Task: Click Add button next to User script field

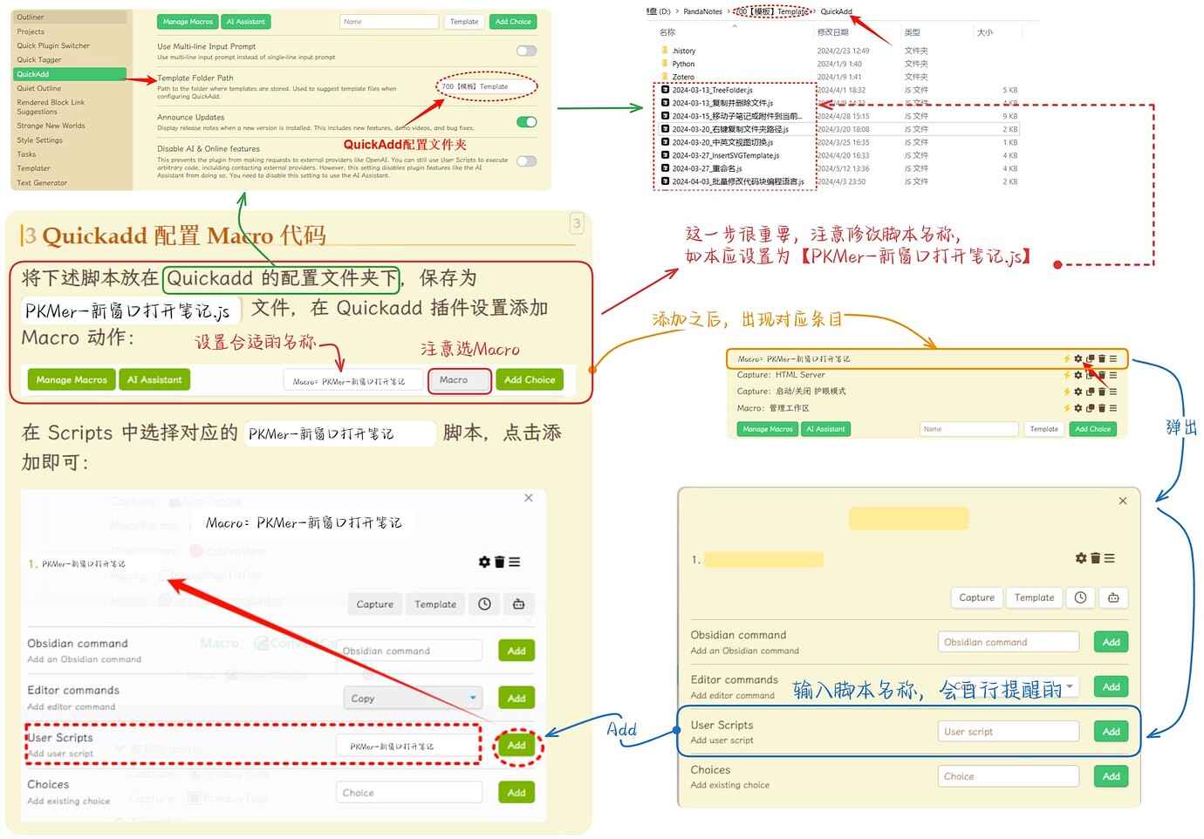Action: pos(1111,732)
